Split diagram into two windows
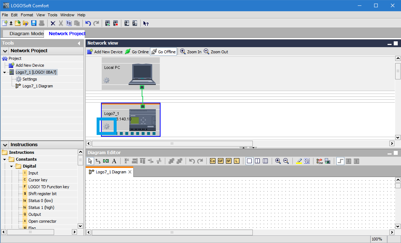401x243 pixels. [x=258, y=161]
